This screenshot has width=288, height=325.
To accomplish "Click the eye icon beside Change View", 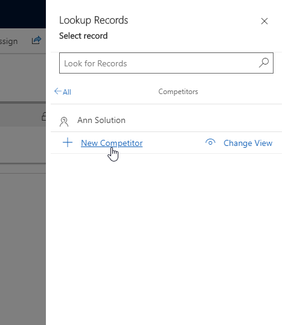I will coord(210,142).
